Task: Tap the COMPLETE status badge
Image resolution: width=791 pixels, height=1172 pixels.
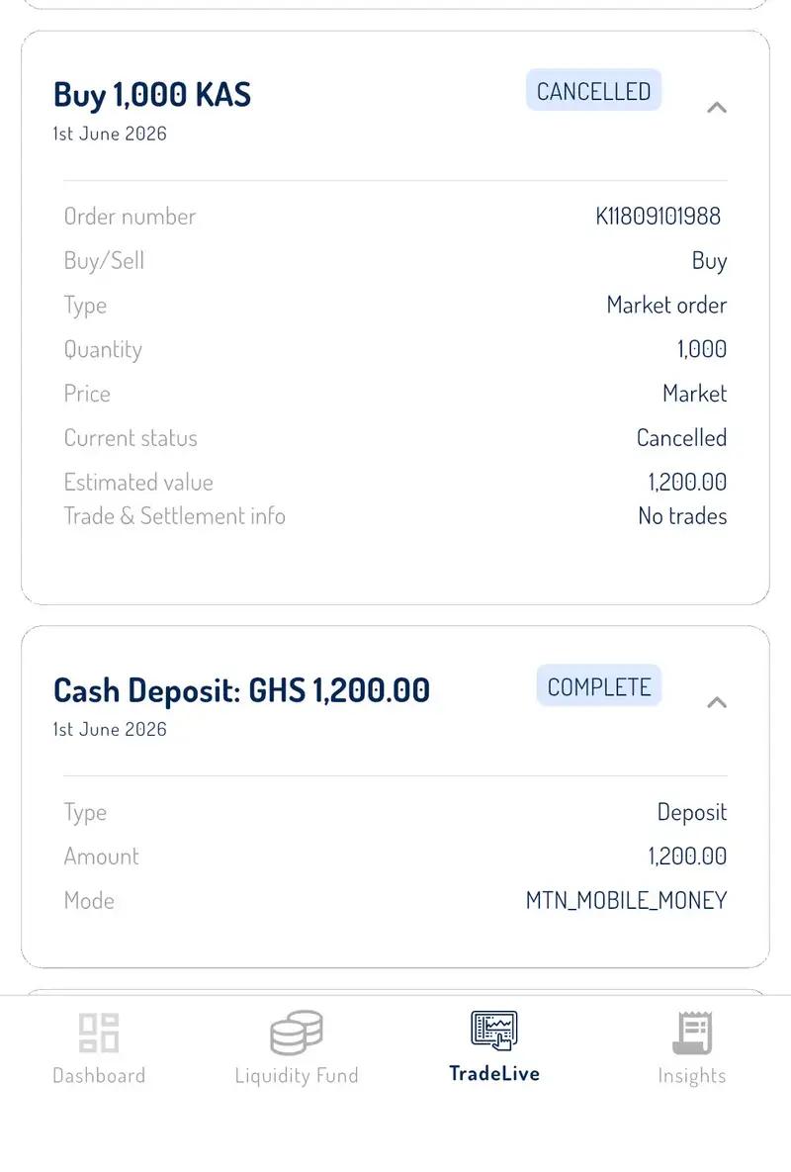Action: (x=599, y=685)
